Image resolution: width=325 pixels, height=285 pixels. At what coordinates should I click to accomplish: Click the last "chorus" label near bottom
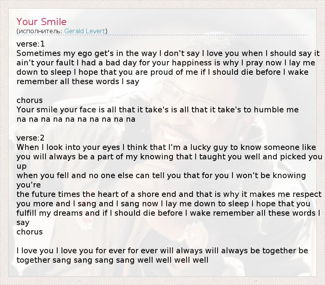pos(29,232)
